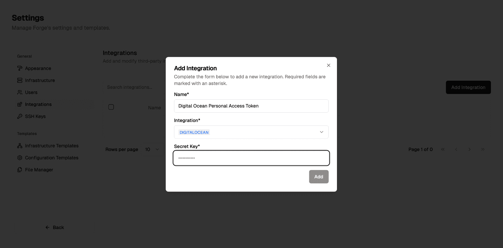Go to first page double-chevron
This screenshot has width=503, height=248.
coord(443,149)
